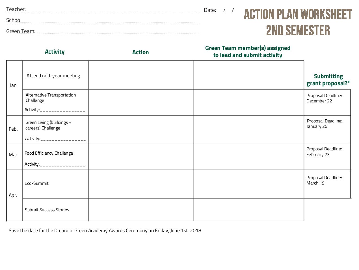Click assigned member cell for mid-year meeting
The width and height of the screenshot is (359, 270).
point(249,75)
